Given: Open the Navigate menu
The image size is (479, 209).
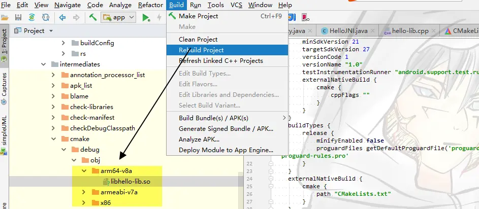Looking at the screenshot, I should [x=68, y=5].
